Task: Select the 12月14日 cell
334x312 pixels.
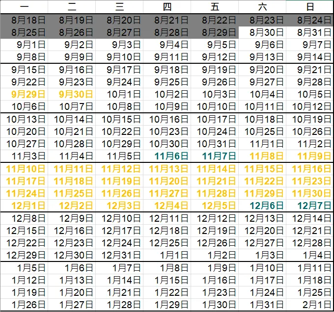Action: pyautogui.click(x=310, y=218)
